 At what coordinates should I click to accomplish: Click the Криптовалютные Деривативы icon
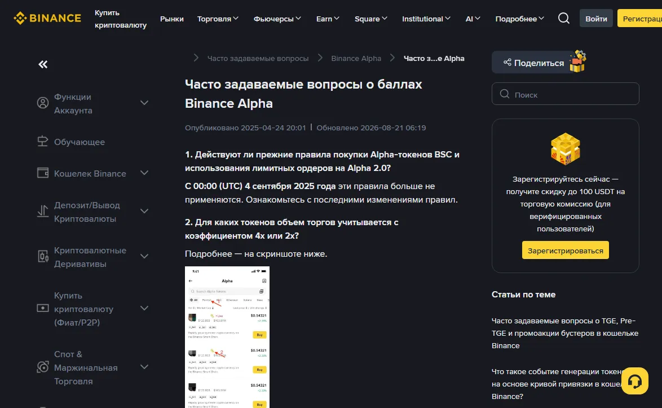click(x=43, y=256)
